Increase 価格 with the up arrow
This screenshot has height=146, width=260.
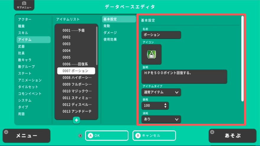coord(165,104)
